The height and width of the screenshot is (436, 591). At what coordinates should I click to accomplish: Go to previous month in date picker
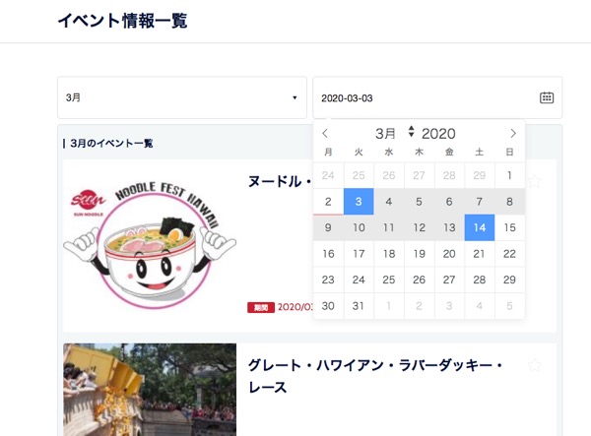[x=325, y=133]
